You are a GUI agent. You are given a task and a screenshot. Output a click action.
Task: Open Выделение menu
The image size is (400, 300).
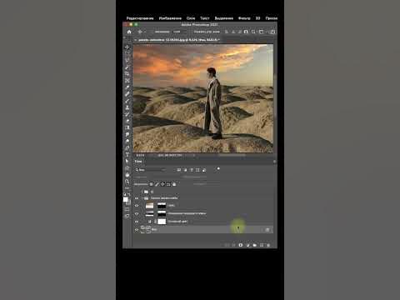coord(224,18)
